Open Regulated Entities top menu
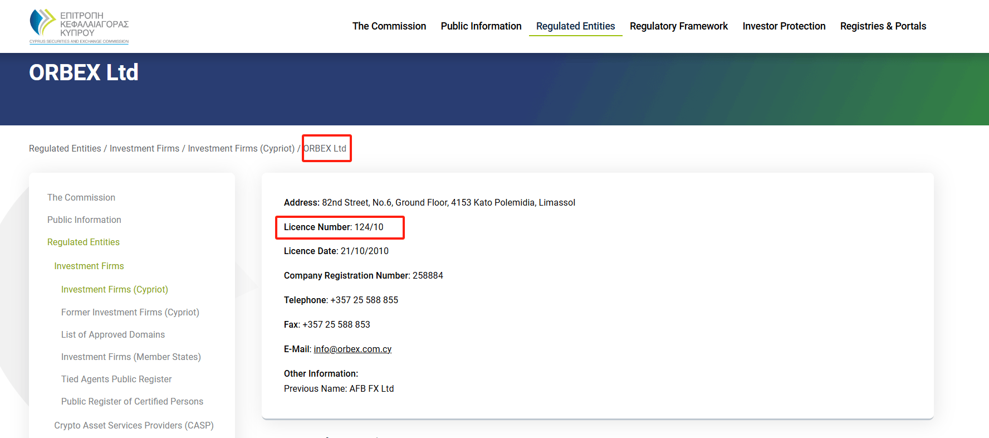 (575, 26)
